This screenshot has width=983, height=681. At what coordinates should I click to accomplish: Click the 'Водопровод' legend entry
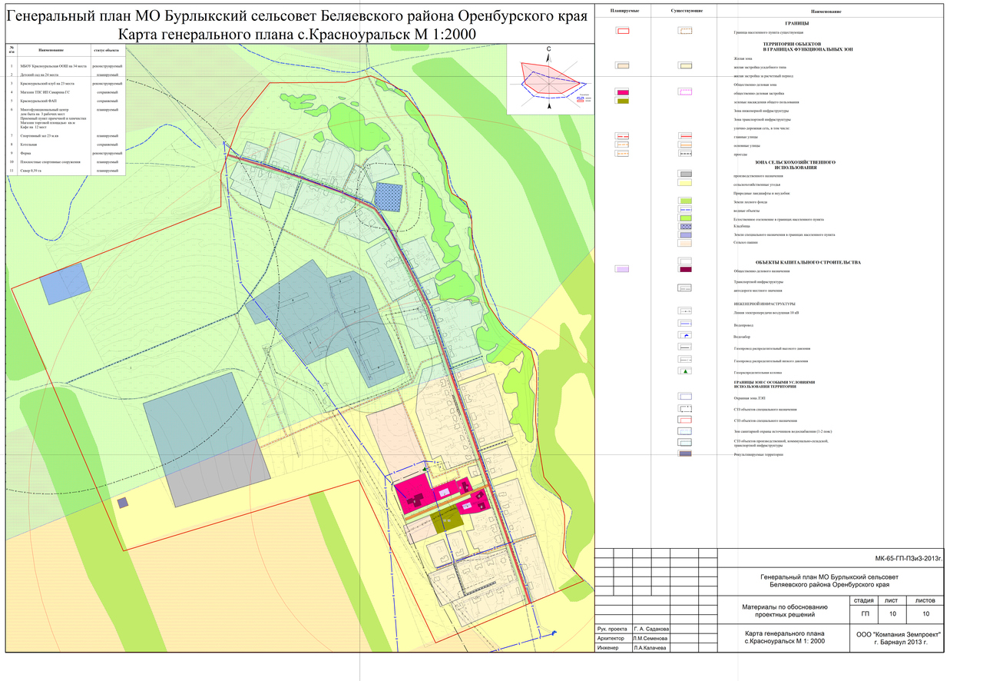coord(743,325)
